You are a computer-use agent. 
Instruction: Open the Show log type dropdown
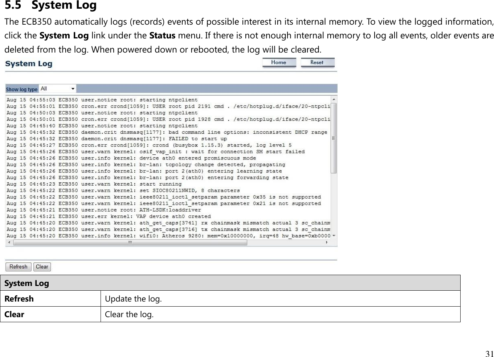point(57,89)
